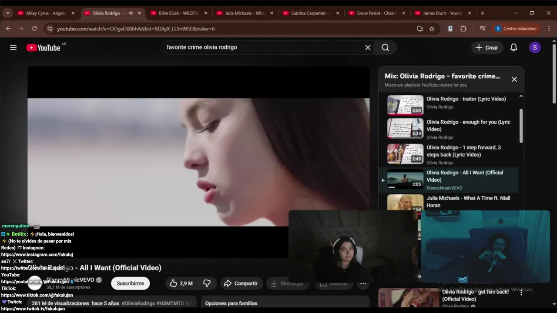Dislike the video with thumbs down
Image resolution: width=557 pixels, height=313 pixels.
pyautogui.click(x=207, y=283)
